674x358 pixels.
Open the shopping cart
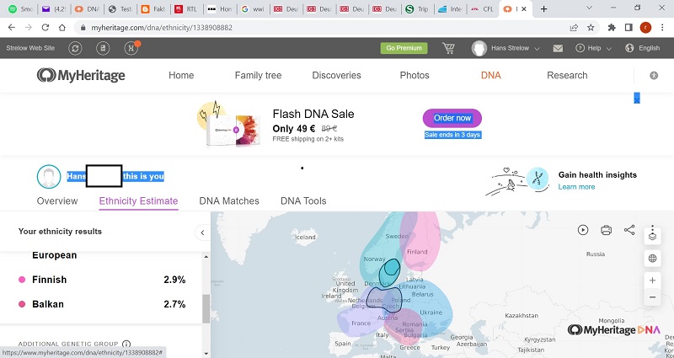point(448,48)
